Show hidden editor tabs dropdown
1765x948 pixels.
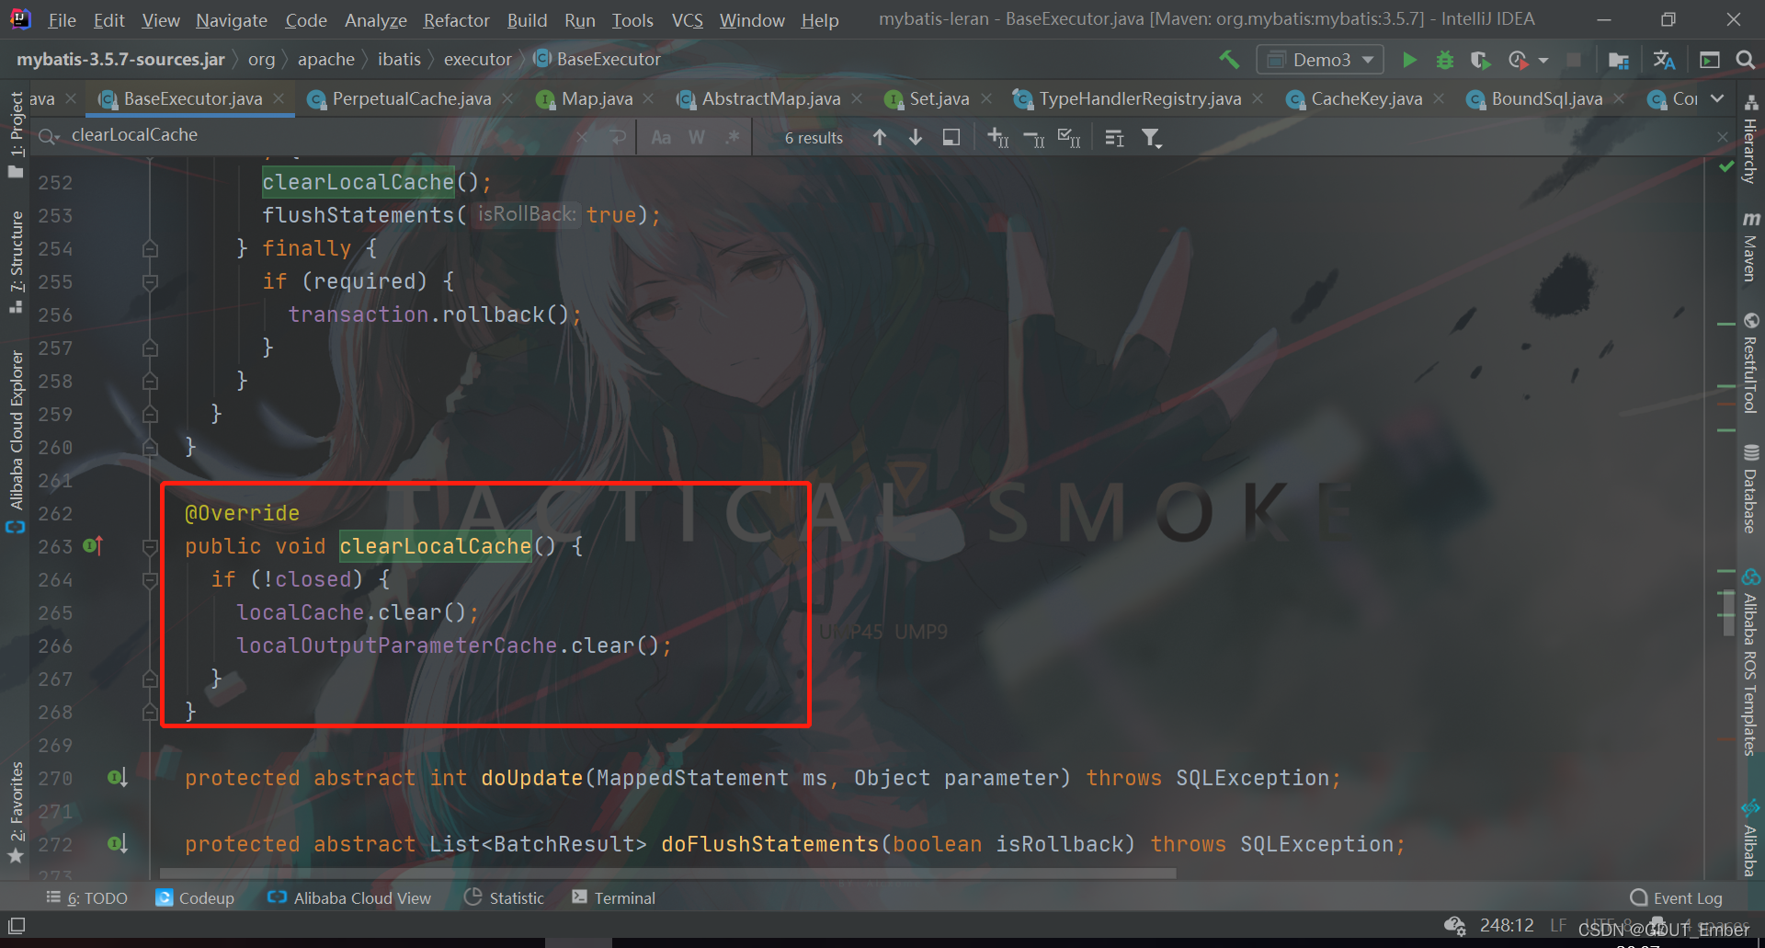pyautogui.click(x=1717, y=98)
